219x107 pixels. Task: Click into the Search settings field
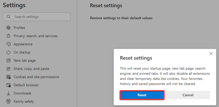click(x=36, y=17)
